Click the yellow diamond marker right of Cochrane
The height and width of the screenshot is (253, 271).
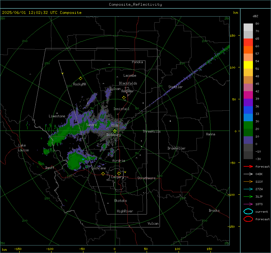click(x=103, y=174)
